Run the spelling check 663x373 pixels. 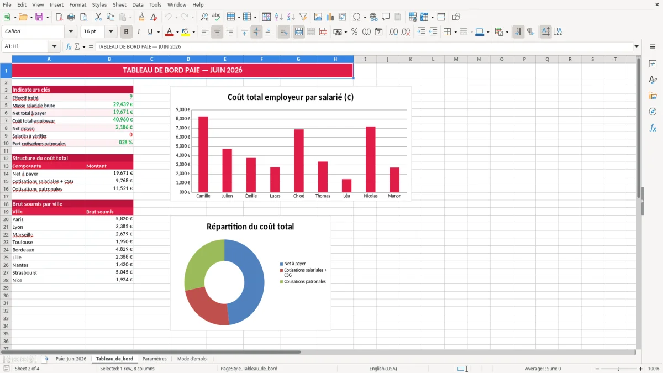[x=217, y=17]
